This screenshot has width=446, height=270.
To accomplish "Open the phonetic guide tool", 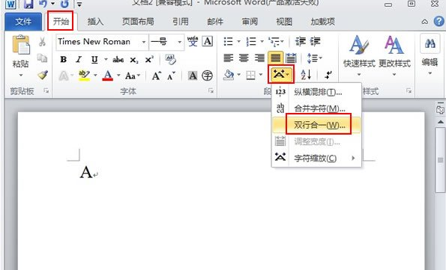I will click(x=193, y=42).
